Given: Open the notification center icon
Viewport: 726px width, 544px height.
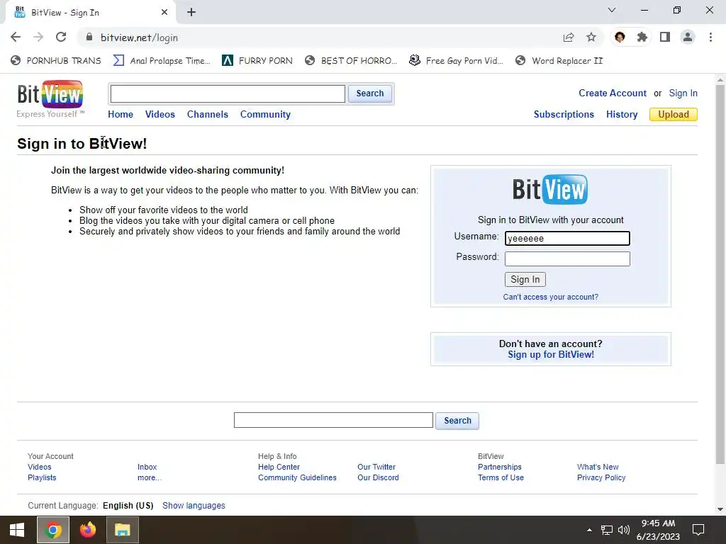Looking at the screenshot, I should click(698, 530).
